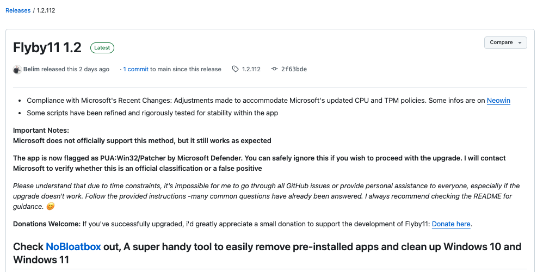
Task: Open the NoBloatbox link
Action: [x=73, y=246]
